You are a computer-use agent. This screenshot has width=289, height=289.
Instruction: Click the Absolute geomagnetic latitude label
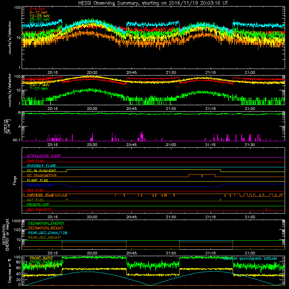(x=250, y=259)
